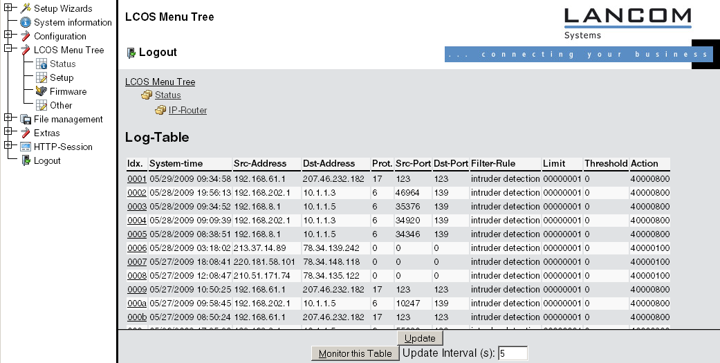Click the Update Interval input field
The height and width of the screenshot is (363, 720).
pyautogui.click(x=513, y=353)
